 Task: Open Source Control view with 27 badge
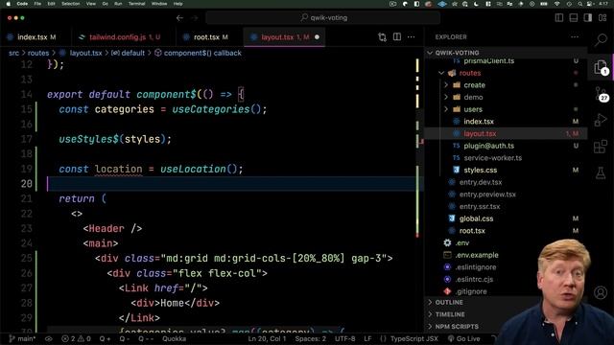[x=601, y=94]
